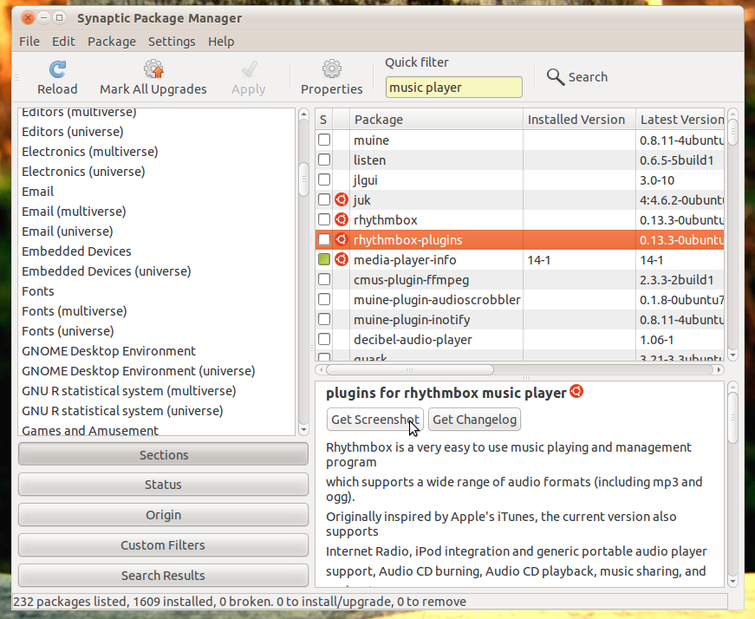Show the Origin filter list
755x619 pixels.
tap(163, 515)
